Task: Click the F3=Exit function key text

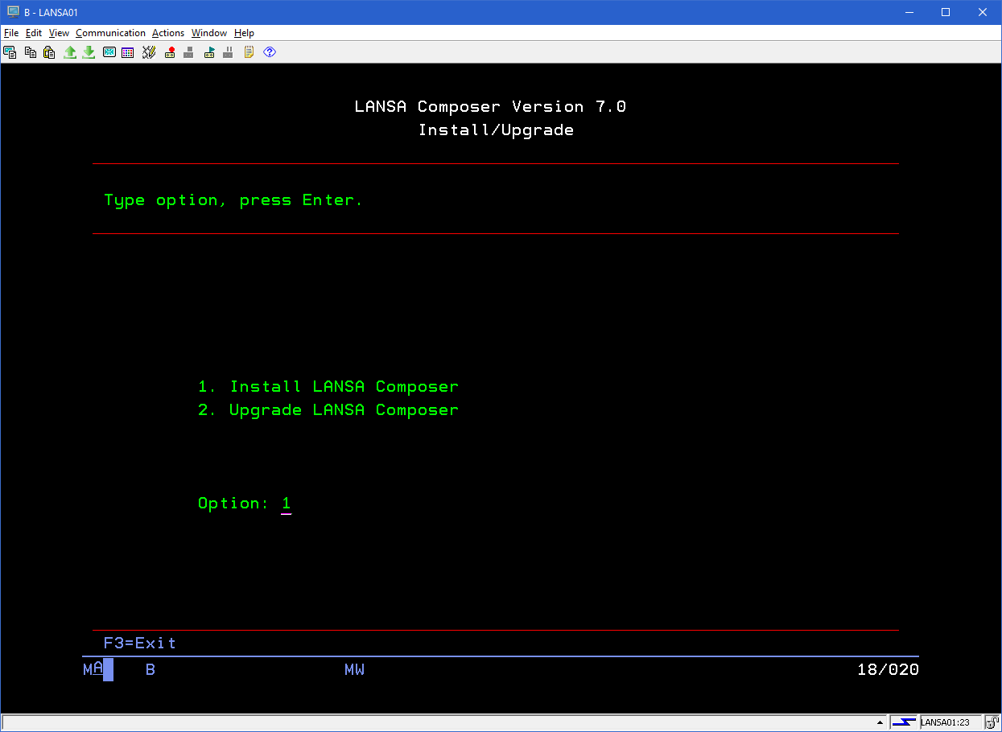Action: (x=140, y=643)
